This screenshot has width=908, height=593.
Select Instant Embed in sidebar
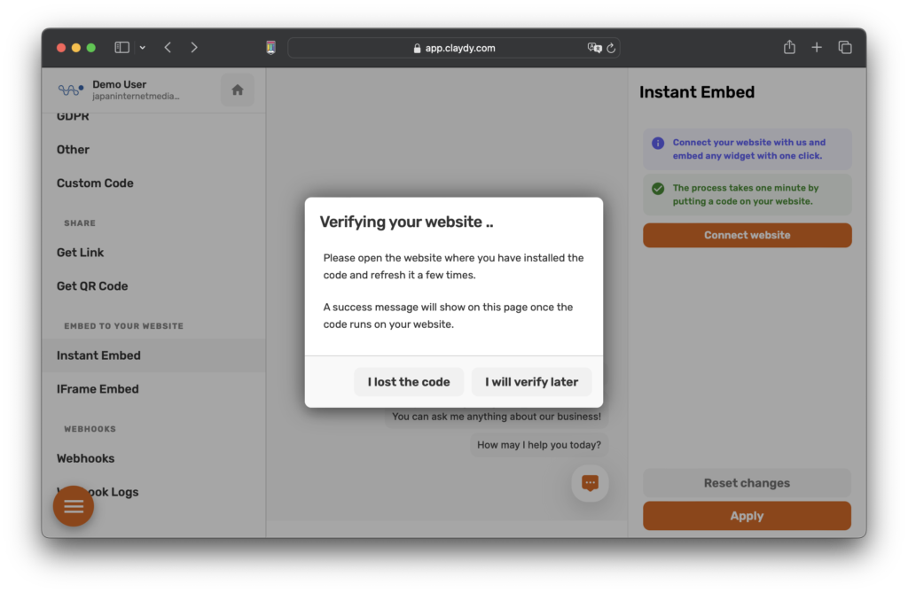click(98, 355)
